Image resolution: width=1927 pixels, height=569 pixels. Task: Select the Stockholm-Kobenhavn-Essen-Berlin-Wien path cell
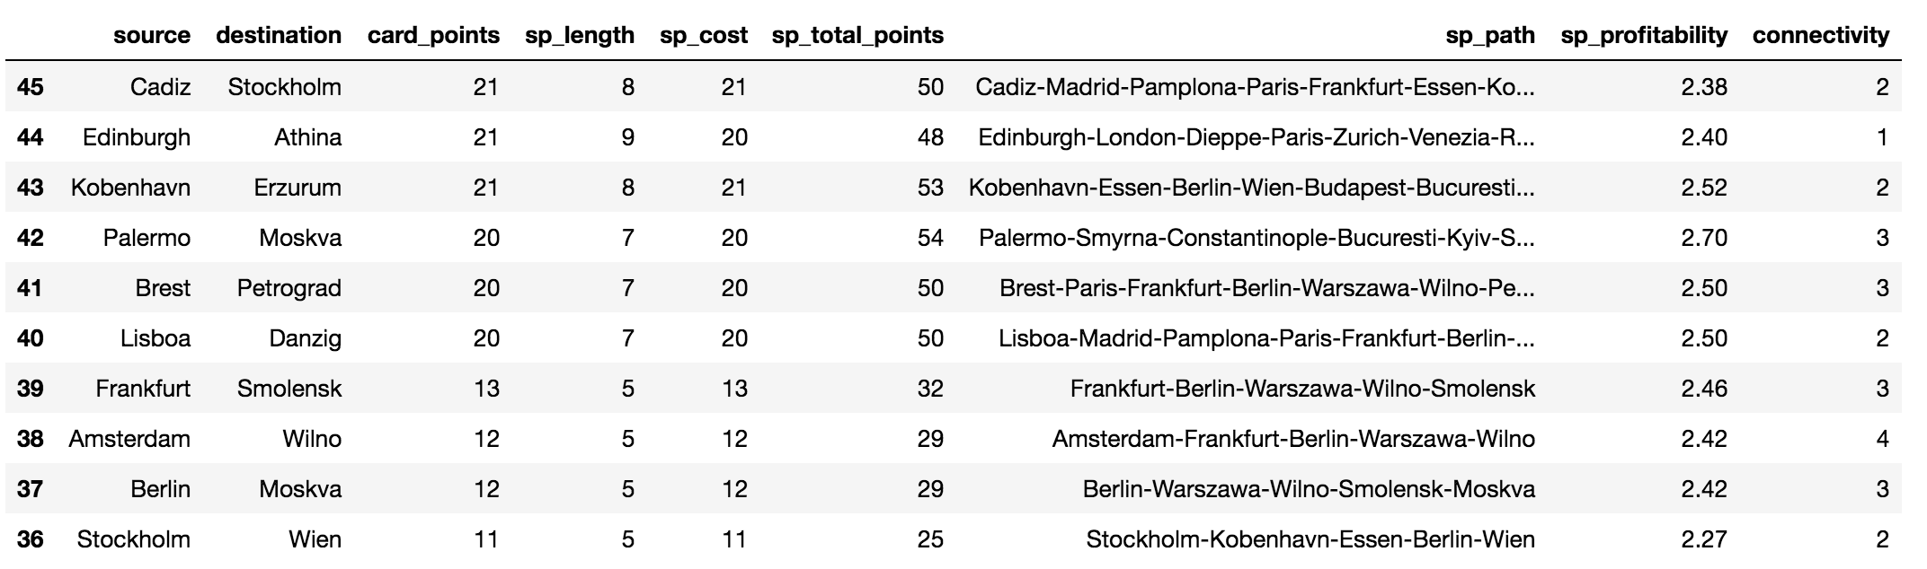pos(1310,539)
